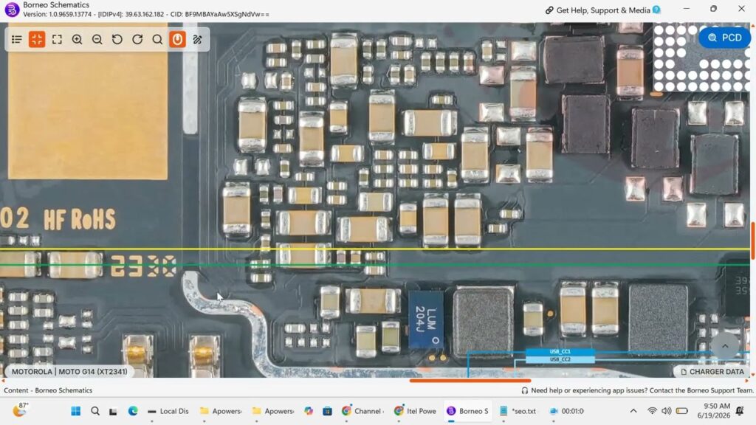Open Task View on the taskbar
Viewport: 756px width, 425px height.
(113, 411)
